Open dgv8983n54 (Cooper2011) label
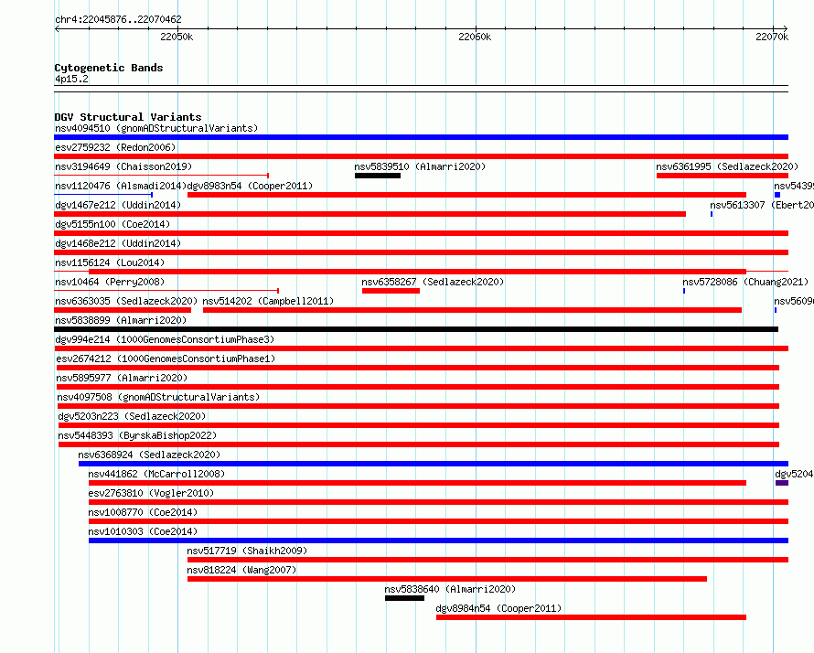Viewport: 814px width, 653px height. point(250,186)
